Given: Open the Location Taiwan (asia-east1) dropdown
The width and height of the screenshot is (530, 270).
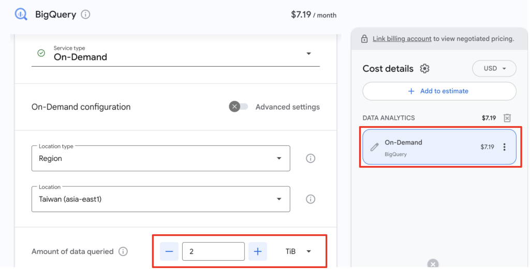Looking at the screenshot, I should (161, 199).
